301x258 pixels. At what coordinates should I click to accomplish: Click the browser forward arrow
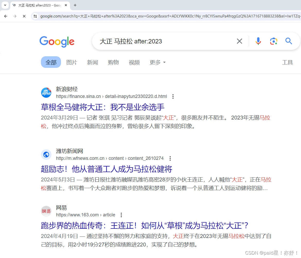click(15, 16)
